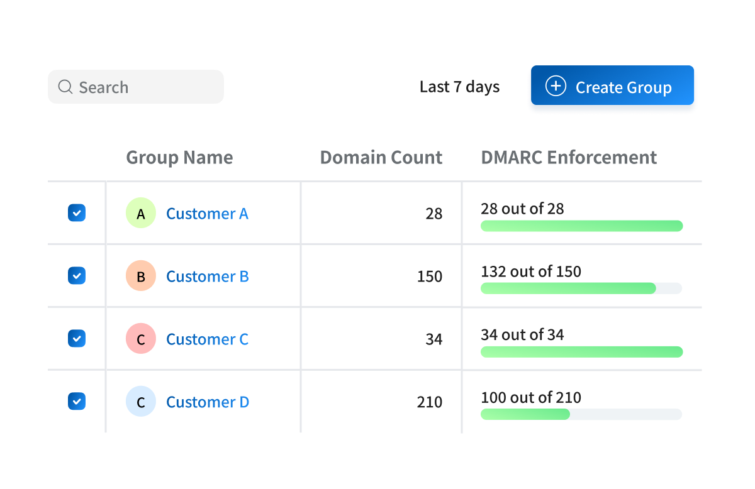Uncheck the Customer A row checkbox

click(x=77, y=213)
